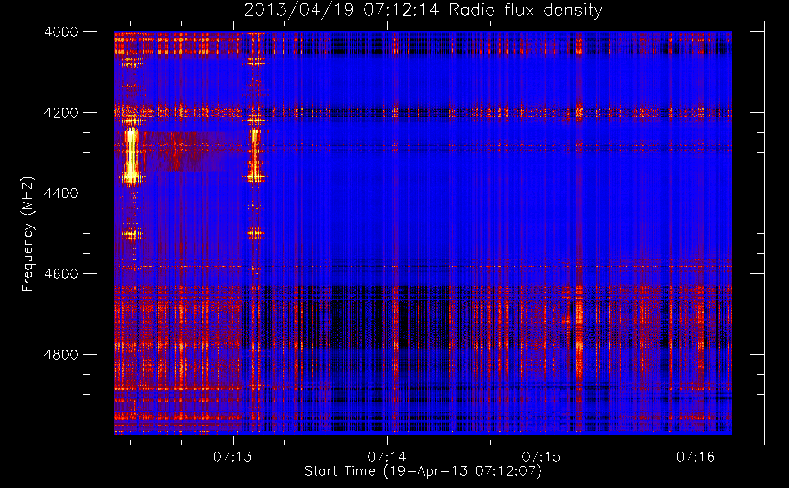Click the 'Frequency (MHZ)' axis title
The image size is (789, 488).
pos(28,234)
